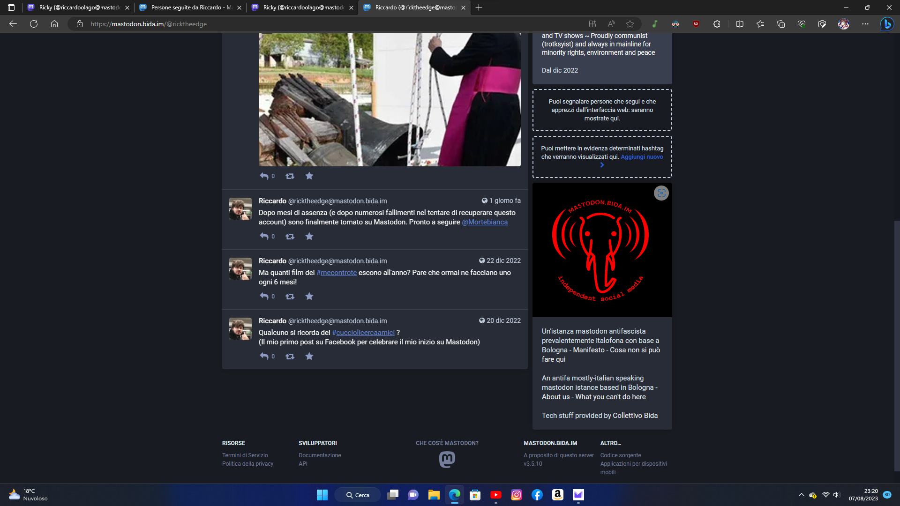Boost the bell photo post
Image resolution: width=900 pixels, height=506 pixels.
(x=290, y=176)
